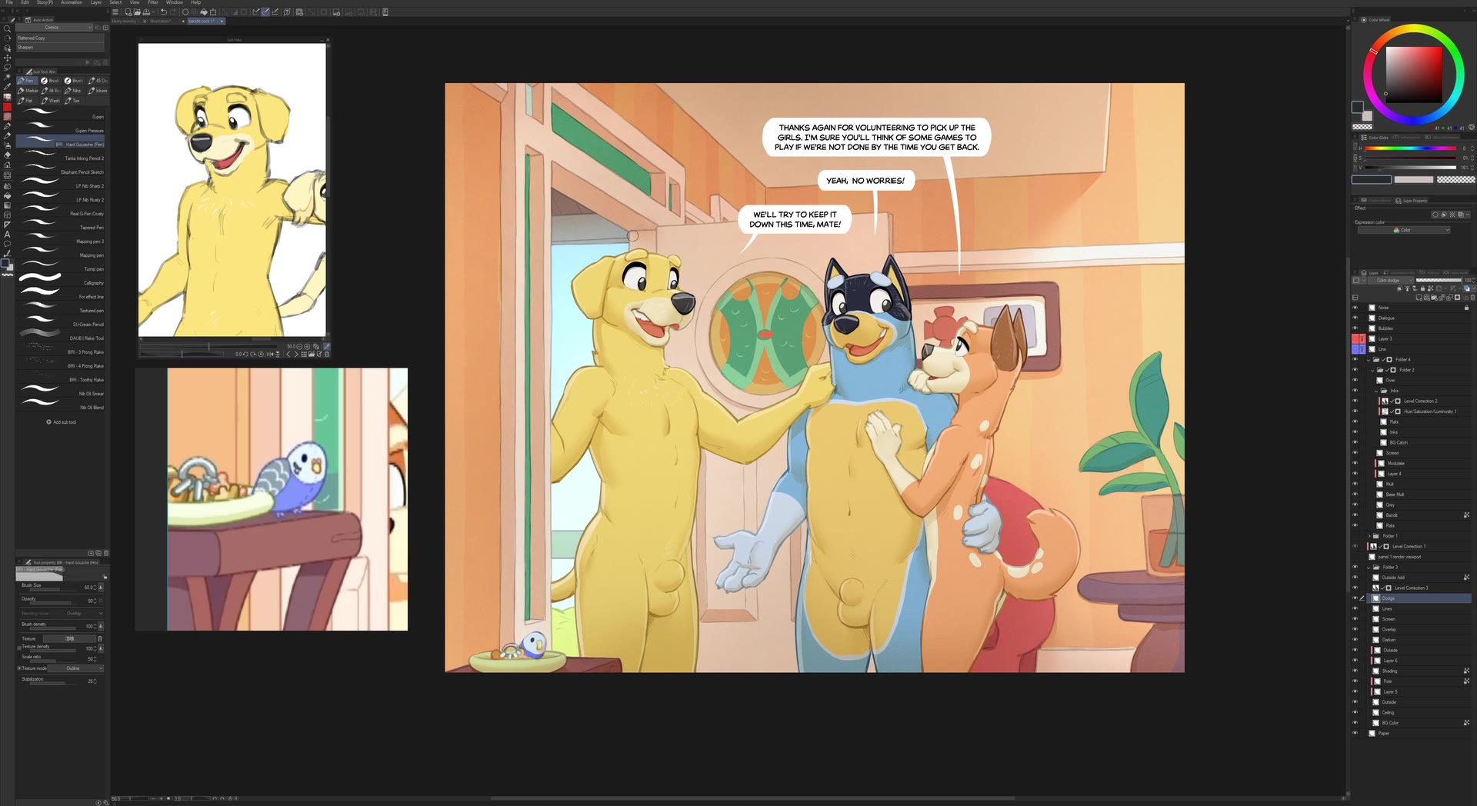
Task: Open the command bar hamburger menu
Action: click(x=115, y=12)
